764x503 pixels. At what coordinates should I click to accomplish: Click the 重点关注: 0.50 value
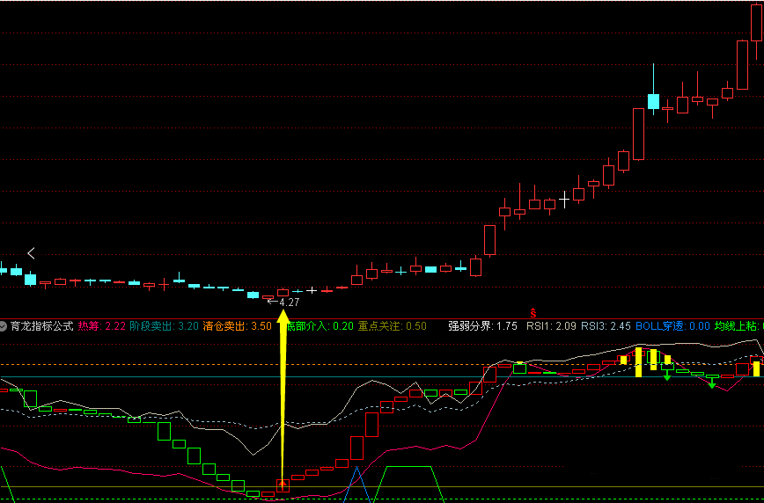coord(393,326)
